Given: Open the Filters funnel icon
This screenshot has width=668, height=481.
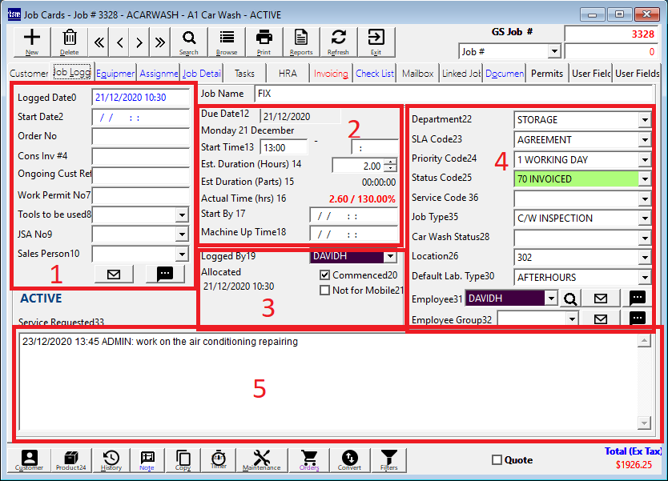Looking at the screenshot, I should pyautogui.click(x=389, y=460).
